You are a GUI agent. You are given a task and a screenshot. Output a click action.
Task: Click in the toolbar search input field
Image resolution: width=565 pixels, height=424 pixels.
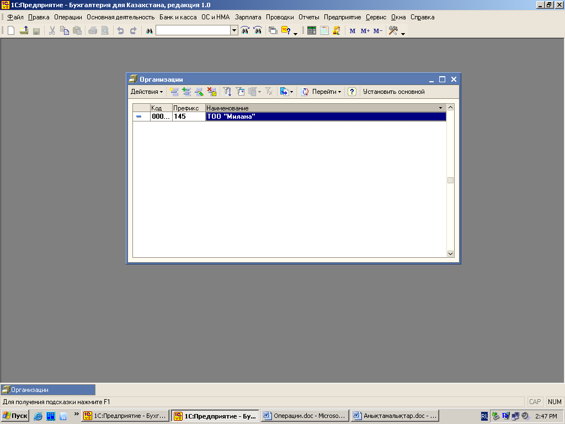pos(193,31)
